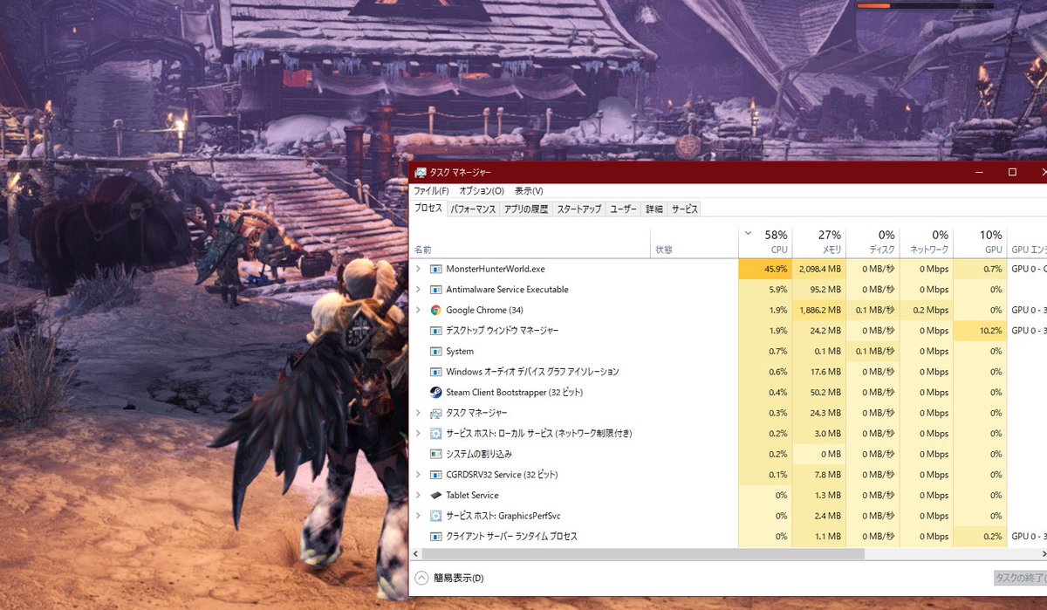Expand the MonsterHunterWorld.exe process group

[x=418, y=269]
